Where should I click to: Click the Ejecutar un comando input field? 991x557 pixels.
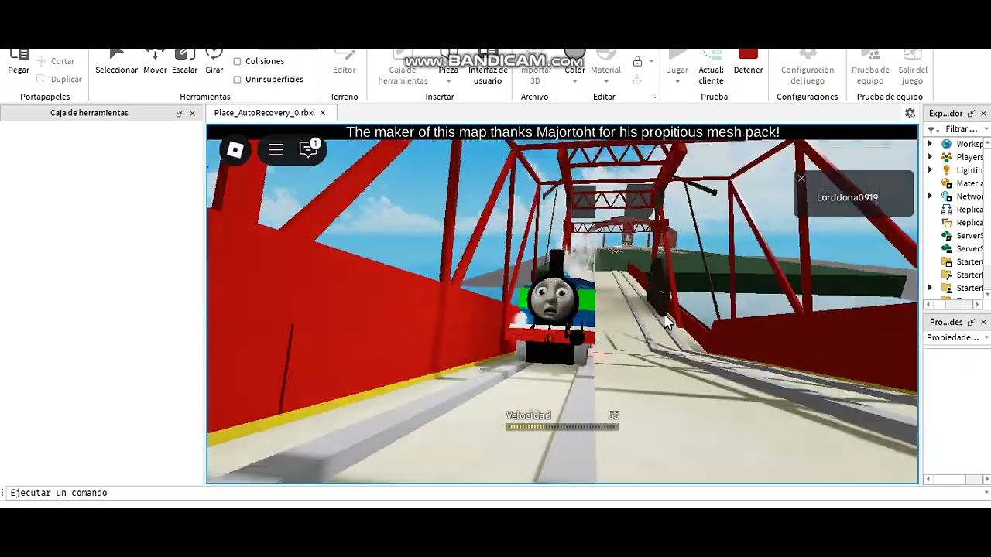(x=495, y=493)
